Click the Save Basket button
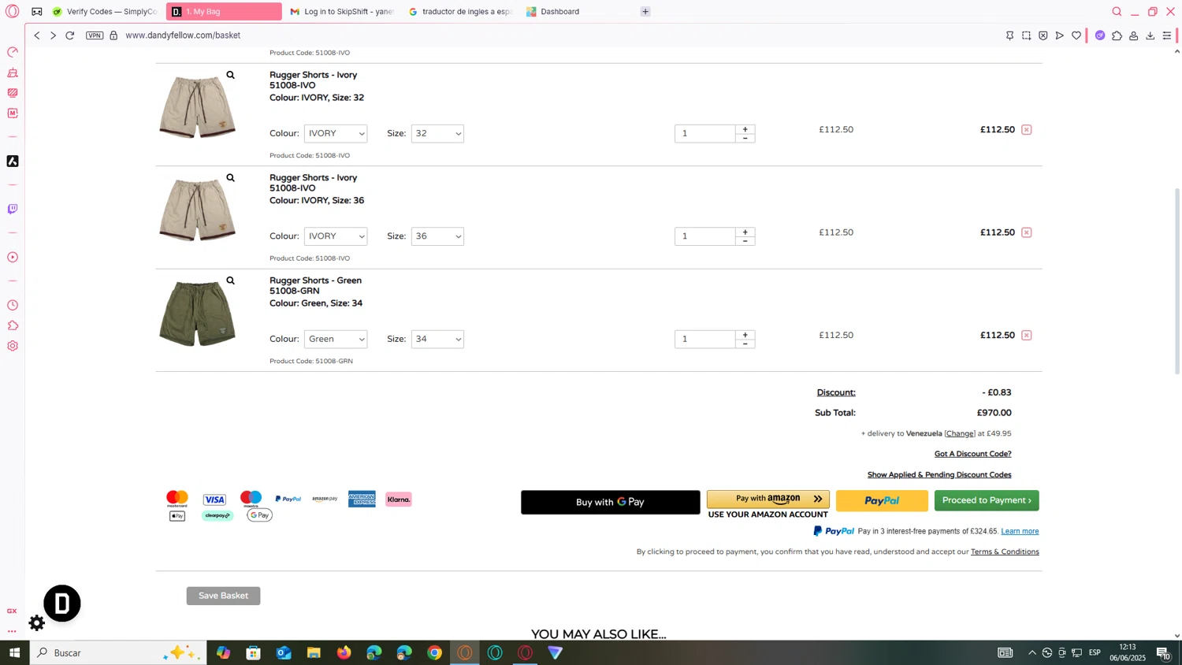The height and width of the screenshot is (665, 1182). 223,596
